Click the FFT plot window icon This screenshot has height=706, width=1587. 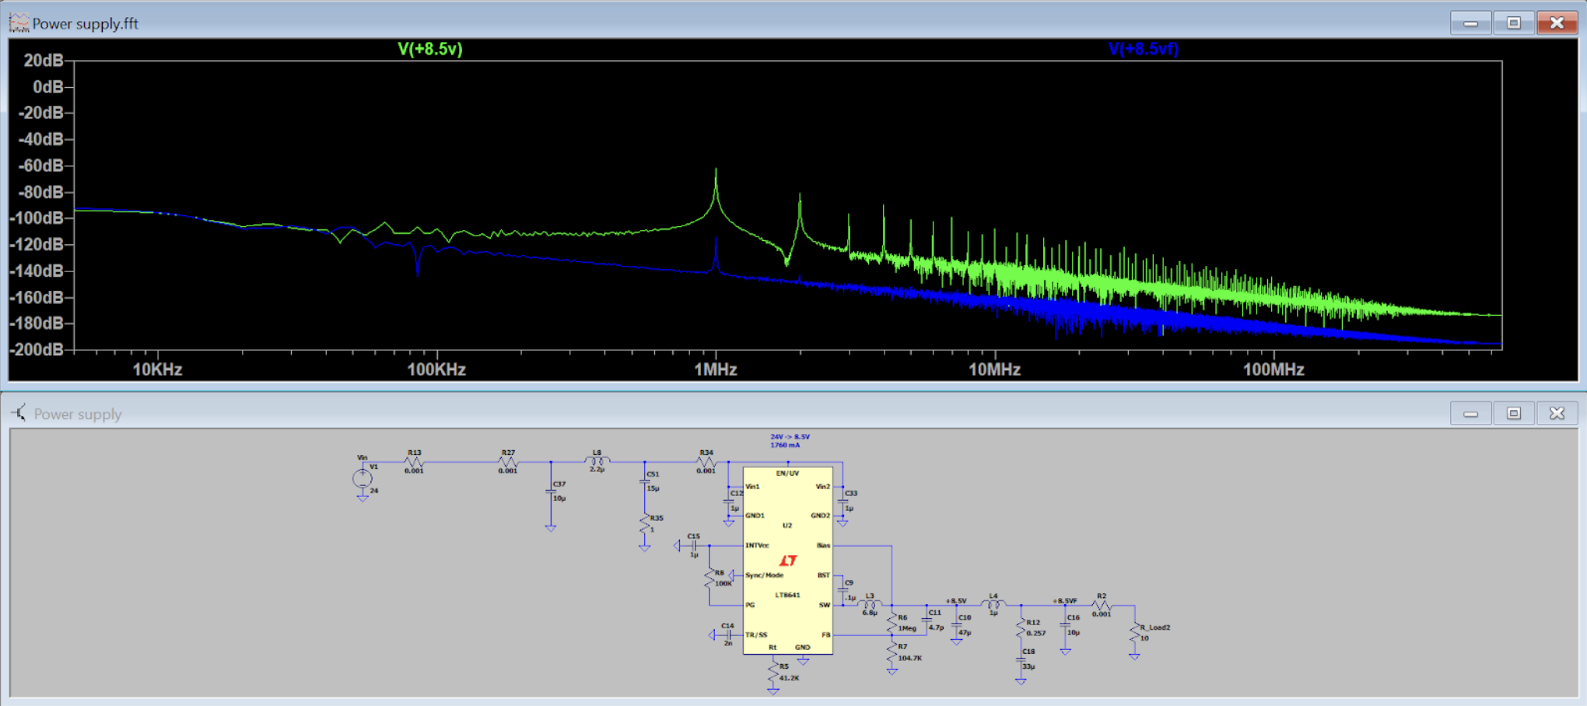(19, 23)
